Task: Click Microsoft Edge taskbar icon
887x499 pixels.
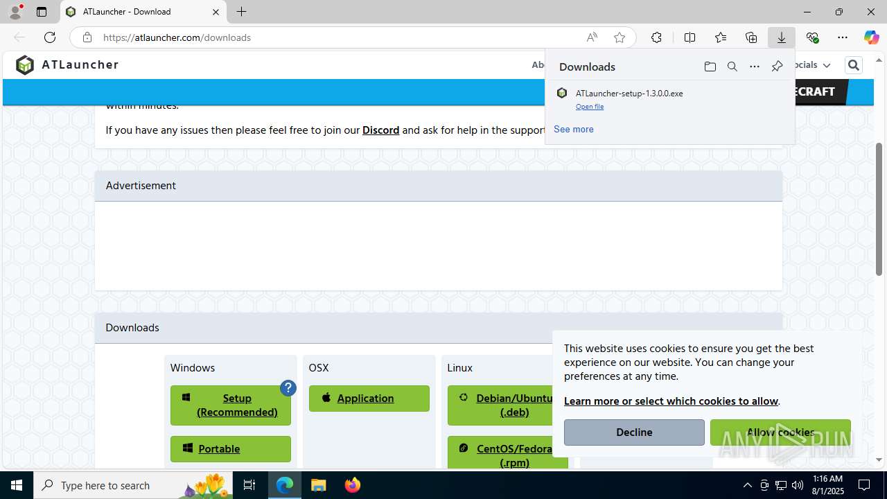Action: (285, 485)
